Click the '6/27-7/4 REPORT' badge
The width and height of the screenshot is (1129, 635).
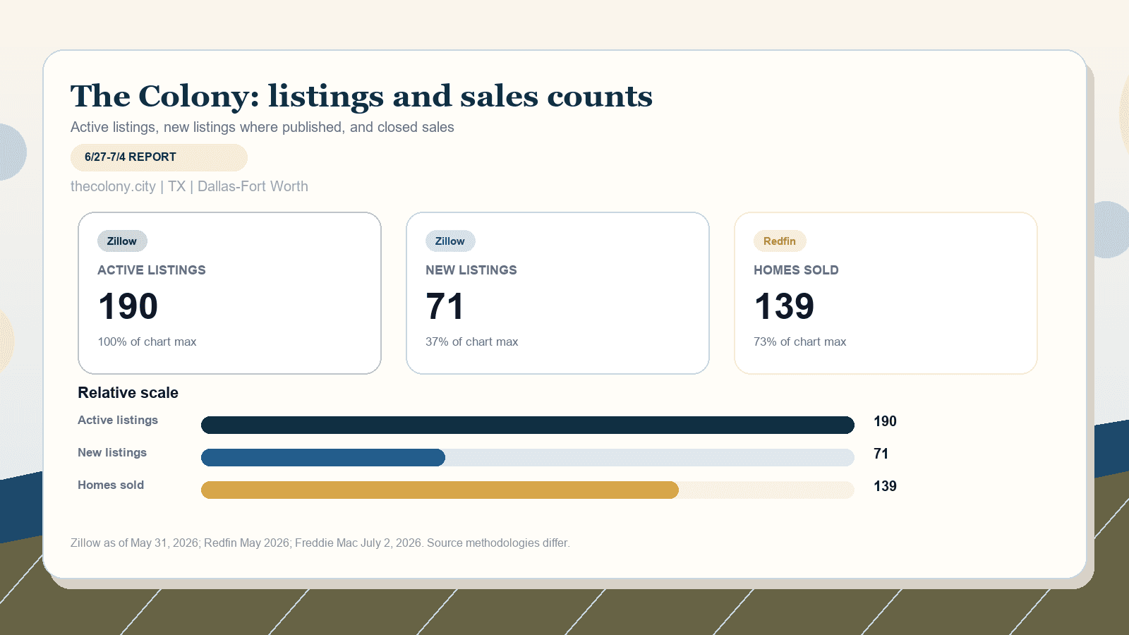pos(159,157)
